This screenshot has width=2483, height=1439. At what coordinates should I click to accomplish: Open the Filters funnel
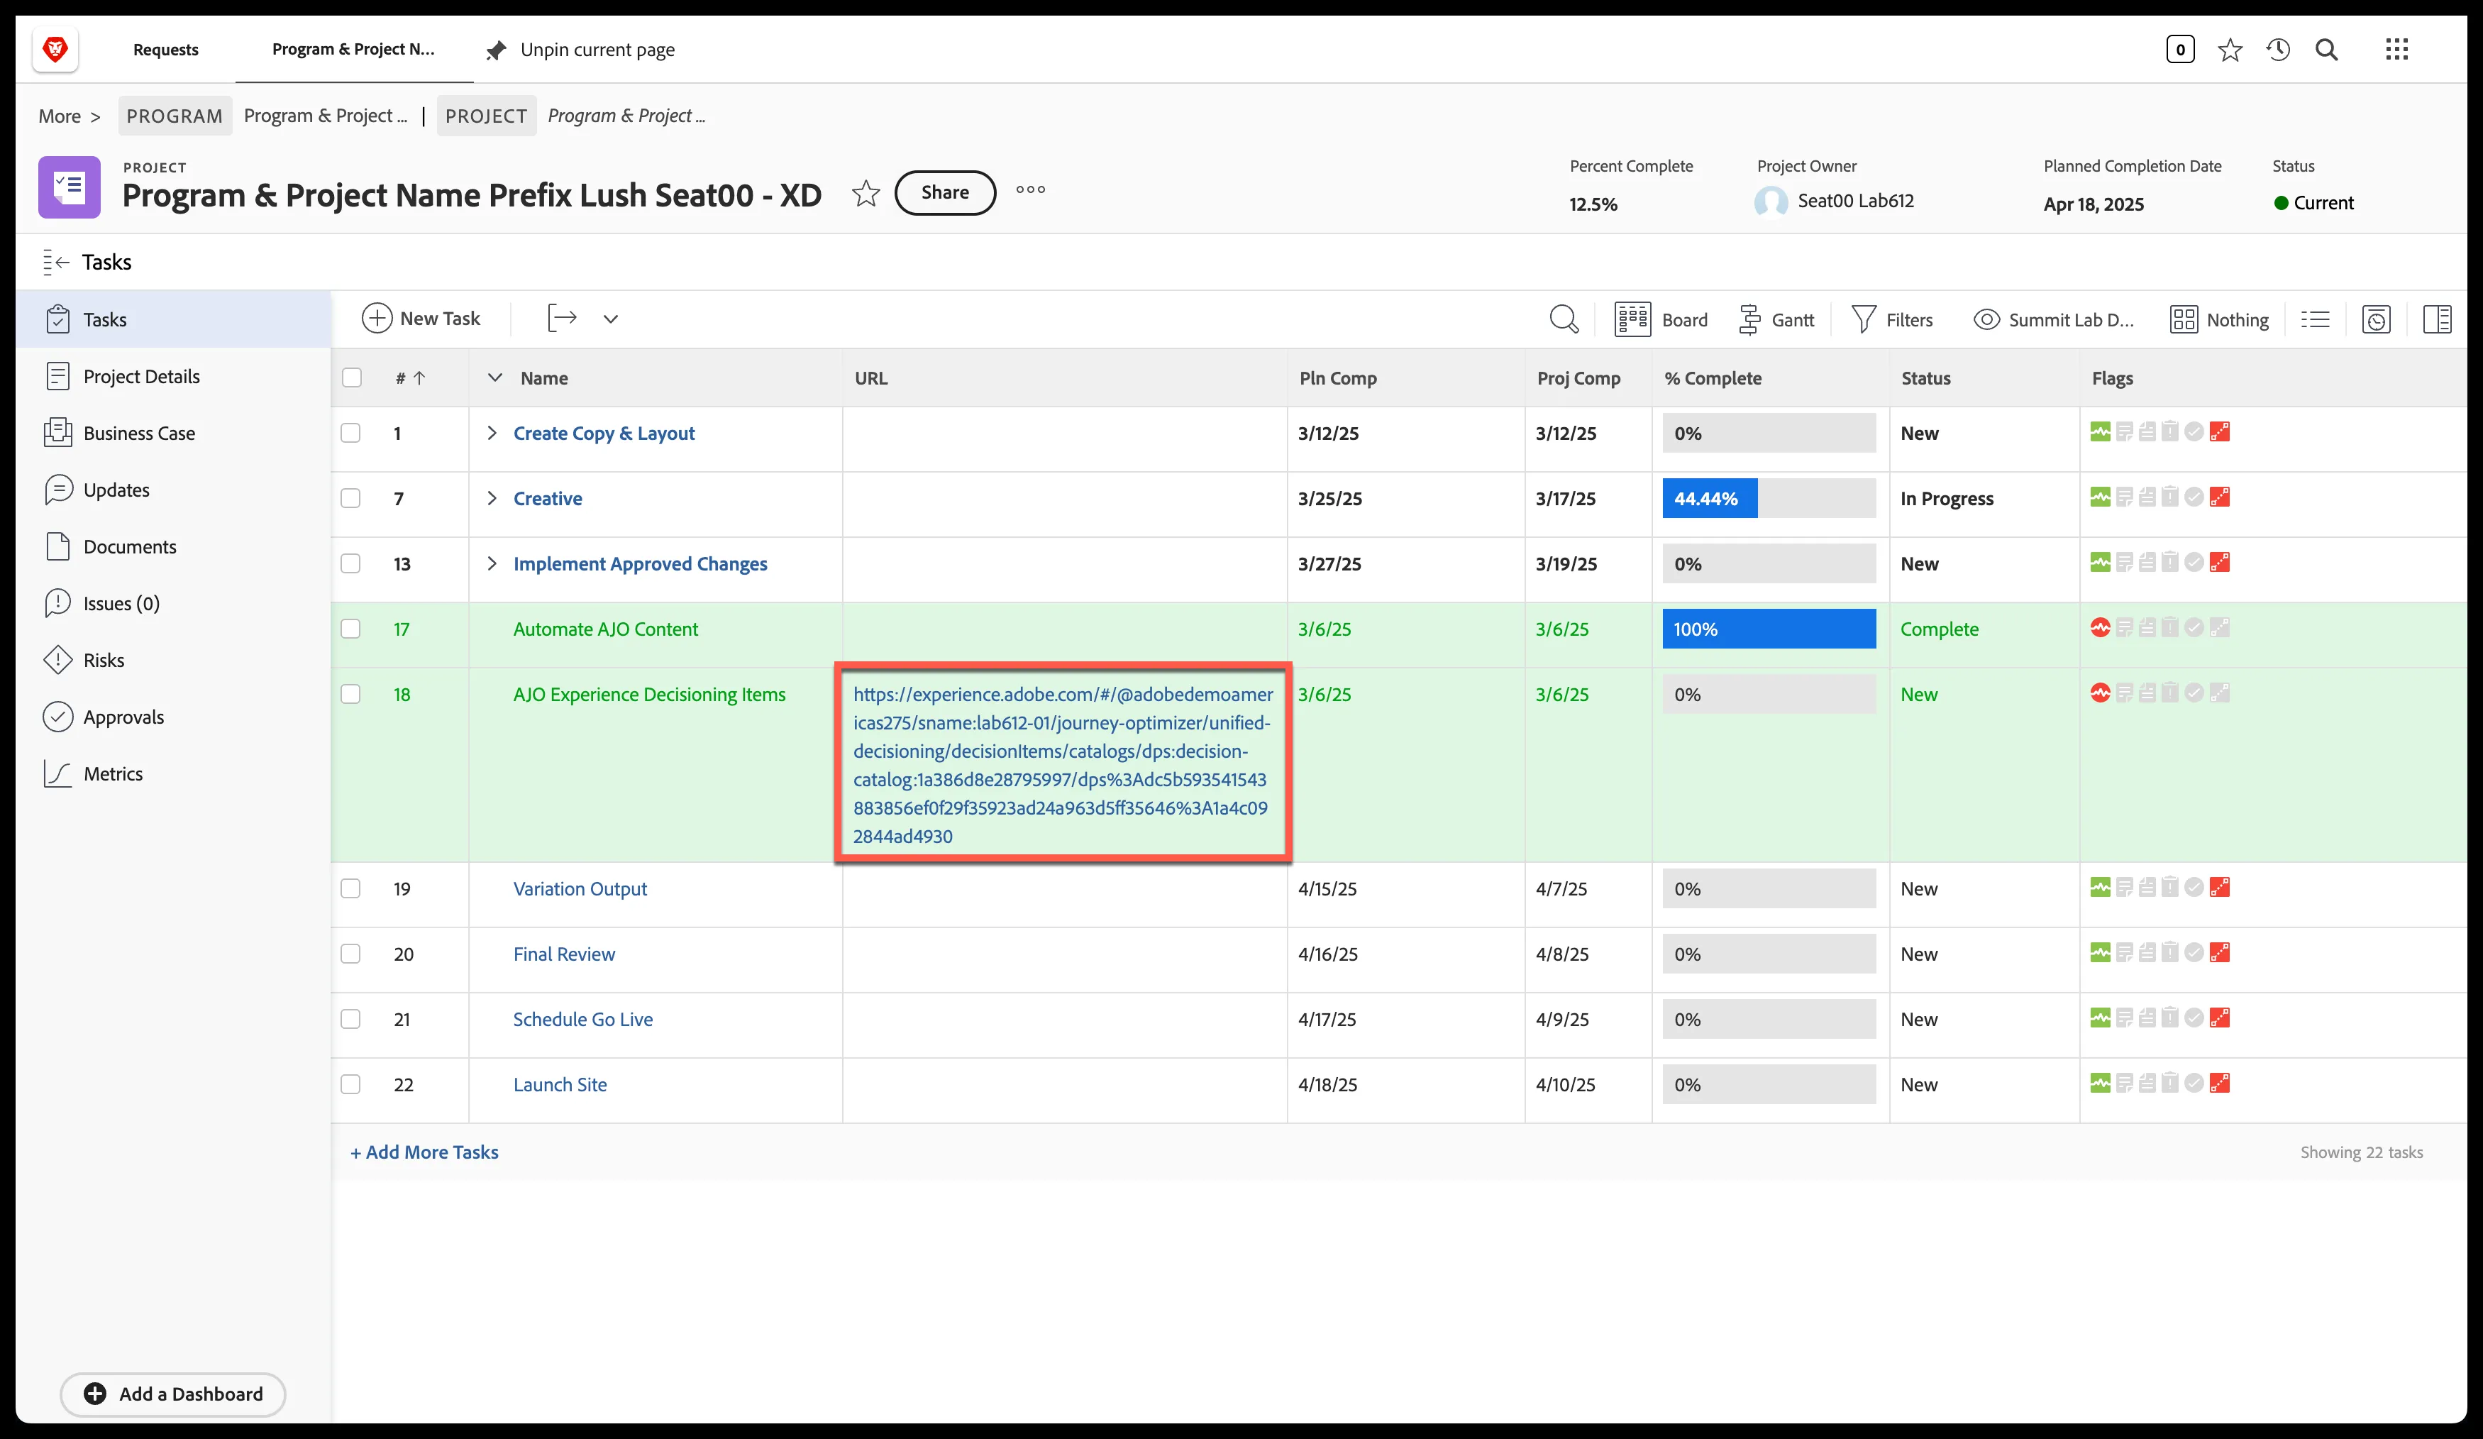click(1892, 319)
